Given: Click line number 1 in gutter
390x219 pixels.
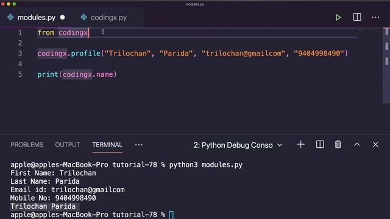Looking at the screenshot, I should (20, 32).
